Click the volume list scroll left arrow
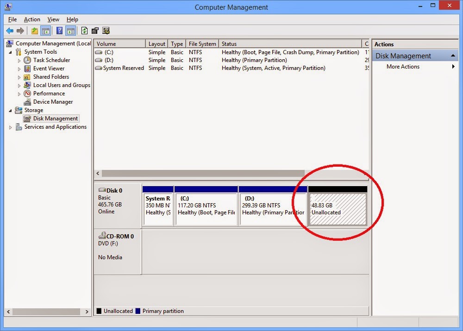This screenshot has height=331, width=463. click(98, 173)
